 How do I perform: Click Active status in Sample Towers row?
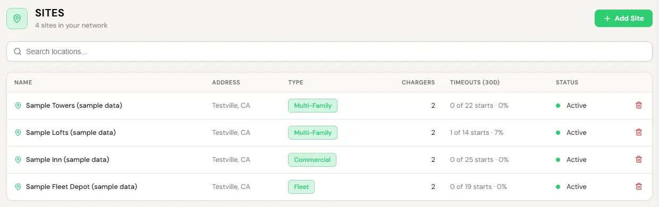point(571,106)
